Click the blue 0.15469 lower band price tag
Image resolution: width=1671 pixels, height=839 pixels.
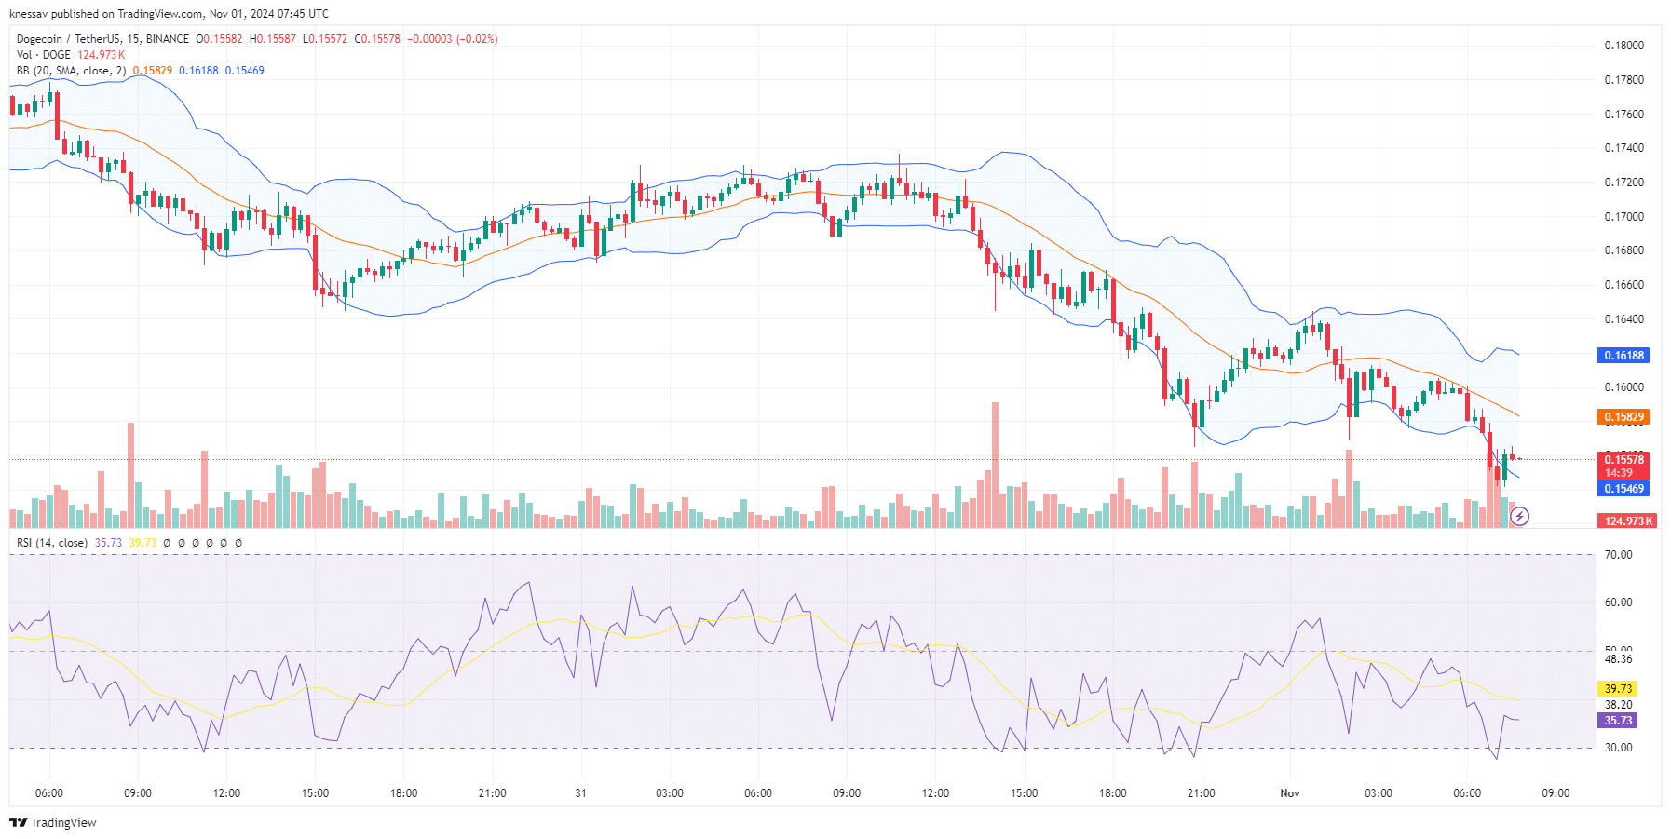coord(1623,489)
